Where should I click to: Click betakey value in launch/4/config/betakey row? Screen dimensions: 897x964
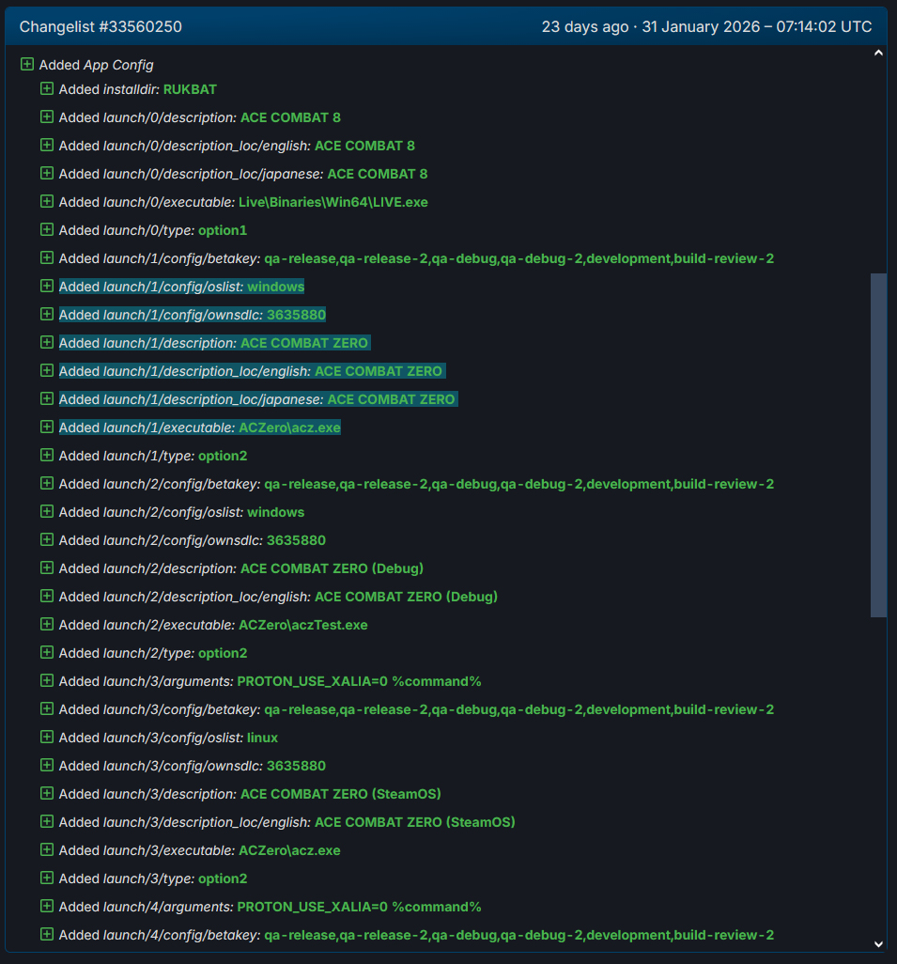(x=518, y=935)
